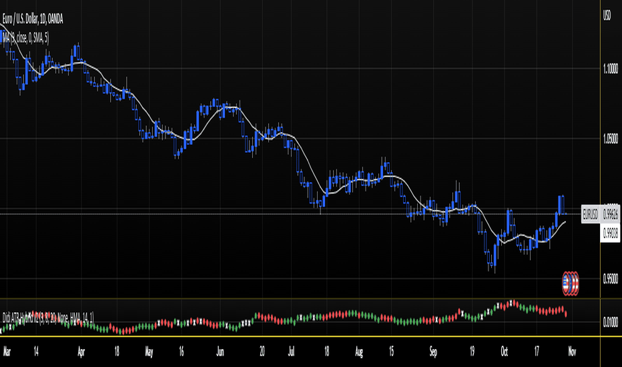Click the Mar date label on time axis
622x367 pixels.
click(x=7, y=352)
